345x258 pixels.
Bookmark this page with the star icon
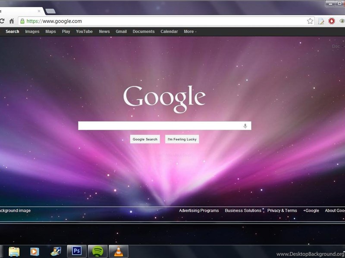pos(310,21)
